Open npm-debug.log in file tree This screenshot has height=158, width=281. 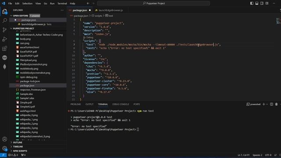pos(29,77)
